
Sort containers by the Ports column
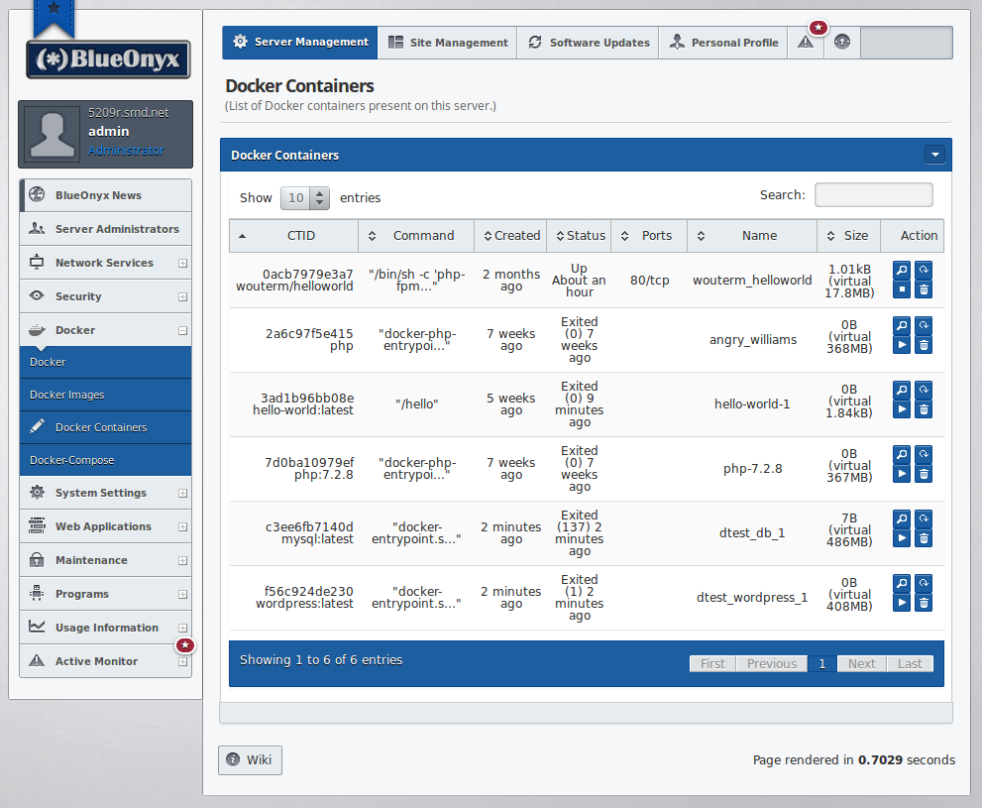point(649,236)
